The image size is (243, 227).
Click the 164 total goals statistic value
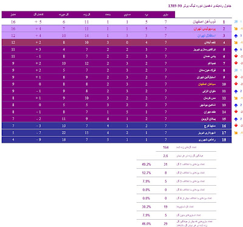coord(166,147)
